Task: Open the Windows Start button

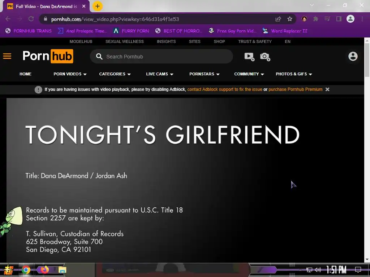Action: pyautogui.click(x=8, y=270)
